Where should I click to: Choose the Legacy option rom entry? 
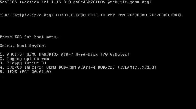point(24,59)
